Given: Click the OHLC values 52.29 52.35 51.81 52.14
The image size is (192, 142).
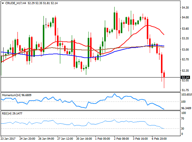Looking at the screenshot, I should (43, 3).
